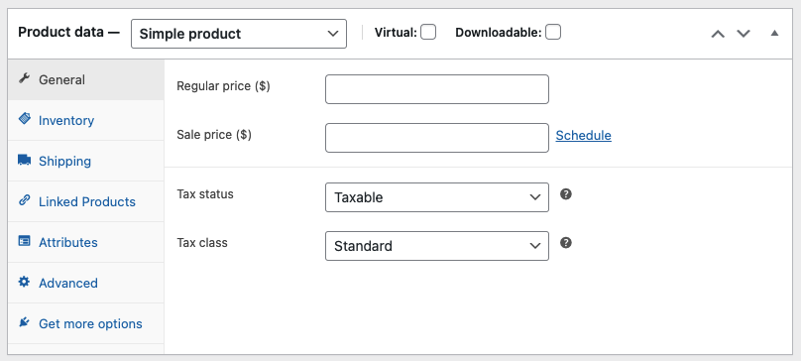Screen dimensions: 801x361
Task: Focus the Regular price input field
Action: (437, 89)
